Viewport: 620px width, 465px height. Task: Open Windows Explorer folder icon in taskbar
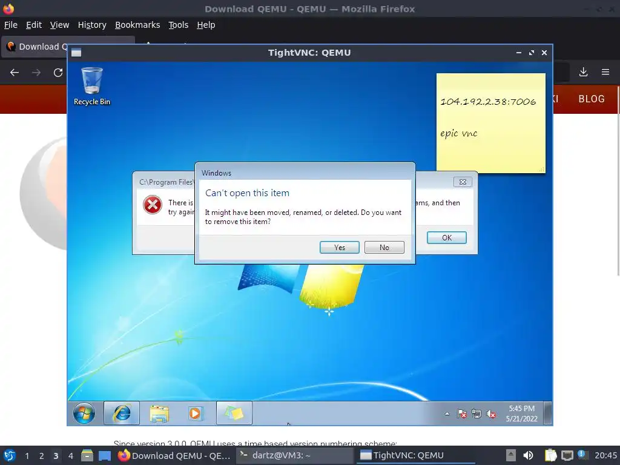(159, 414)
